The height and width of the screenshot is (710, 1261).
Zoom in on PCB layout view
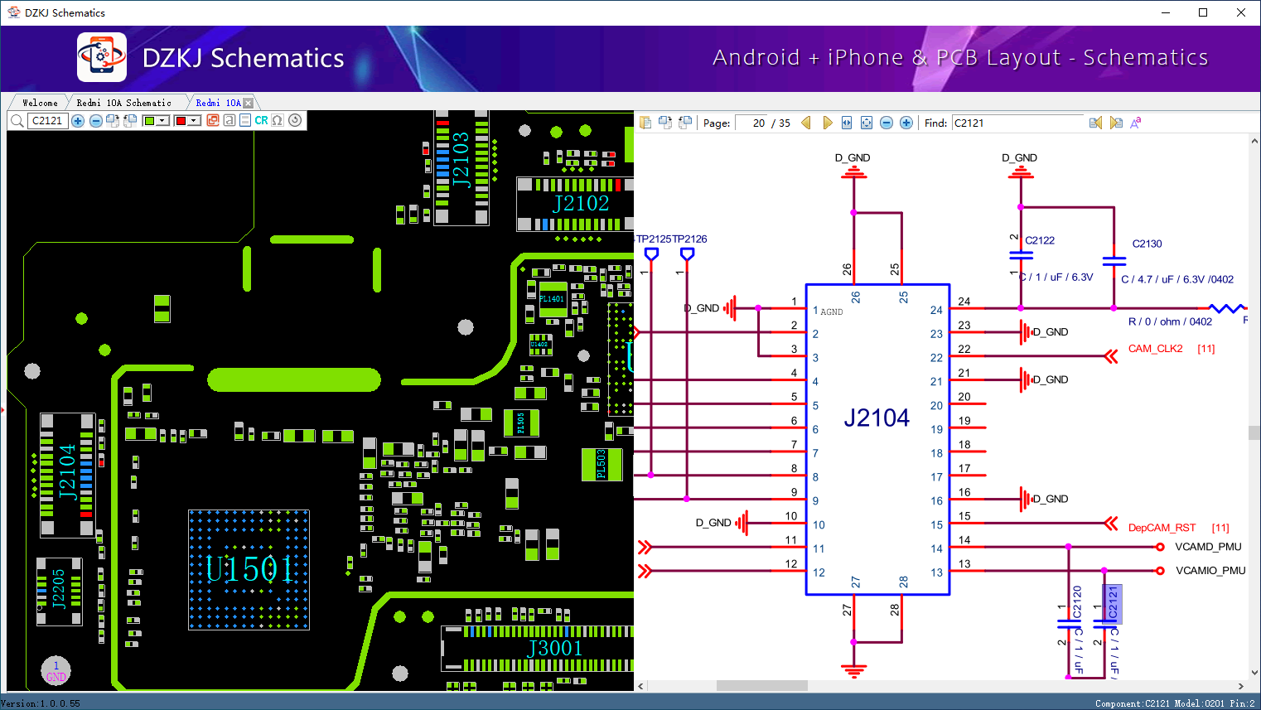[78, 121]
